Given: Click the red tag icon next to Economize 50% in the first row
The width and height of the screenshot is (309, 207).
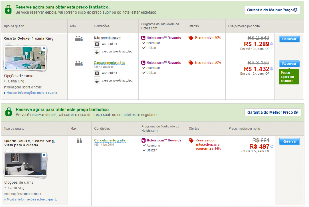Looking at the screenshot, I should point(191,38).
